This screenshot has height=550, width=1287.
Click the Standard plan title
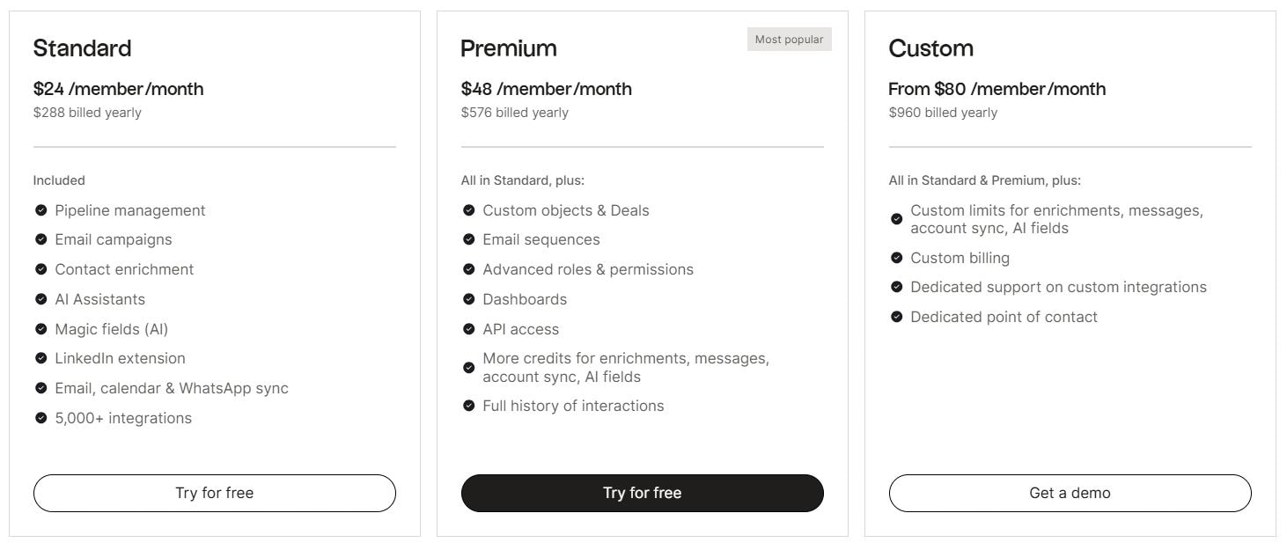pos(82,48)
